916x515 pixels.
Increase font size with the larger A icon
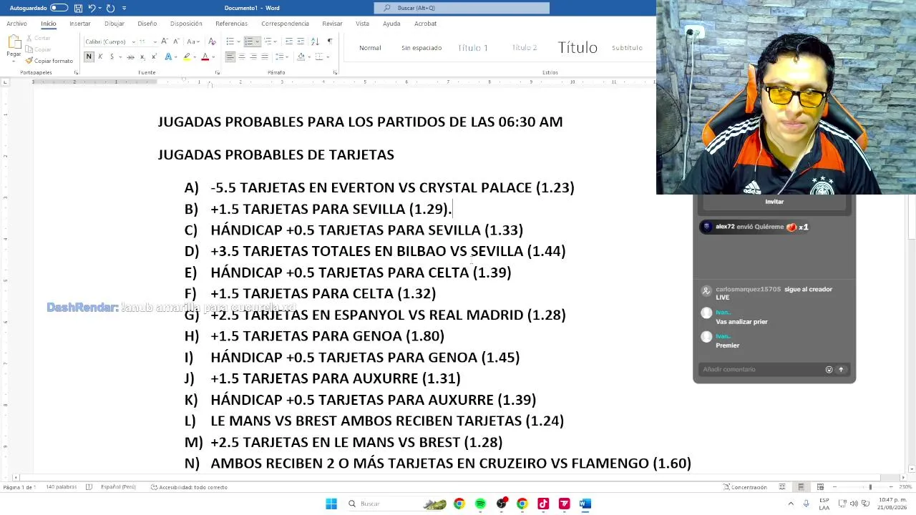165,41
